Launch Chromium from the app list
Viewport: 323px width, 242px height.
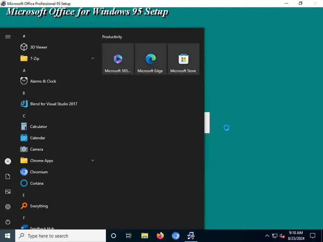pyautogui.click(x=57, y=172)
